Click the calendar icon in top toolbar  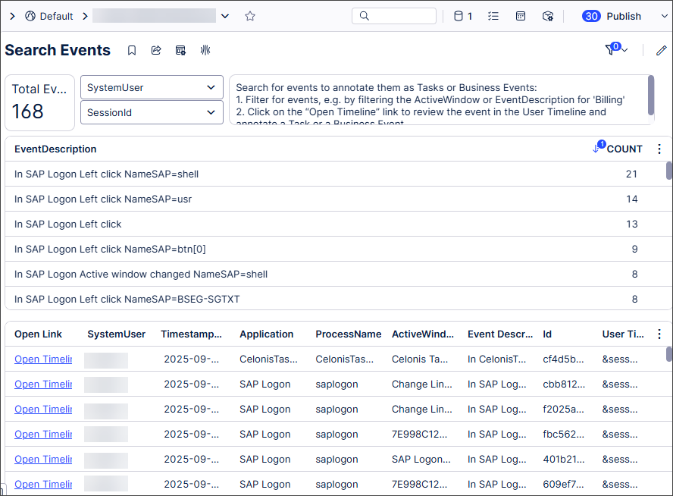[521, 16]
